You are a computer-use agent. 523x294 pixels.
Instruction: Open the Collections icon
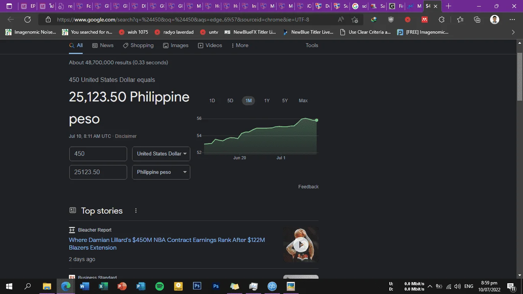point(477,20)
